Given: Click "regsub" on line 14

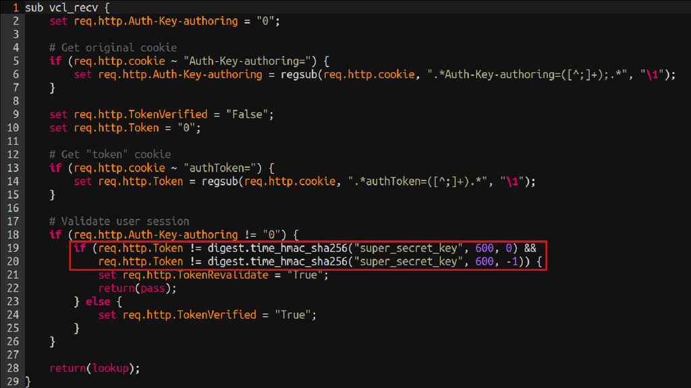Looking at the screenshot, I should click(x=220, y=182).
